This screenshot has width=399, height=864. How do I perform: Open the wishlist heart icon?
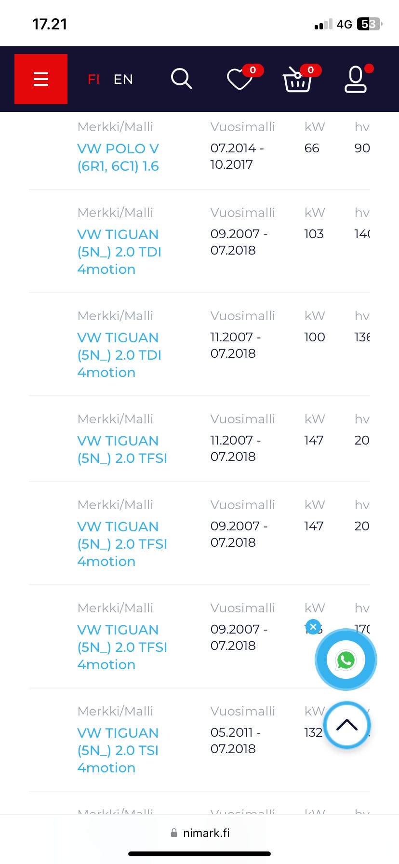240,79
